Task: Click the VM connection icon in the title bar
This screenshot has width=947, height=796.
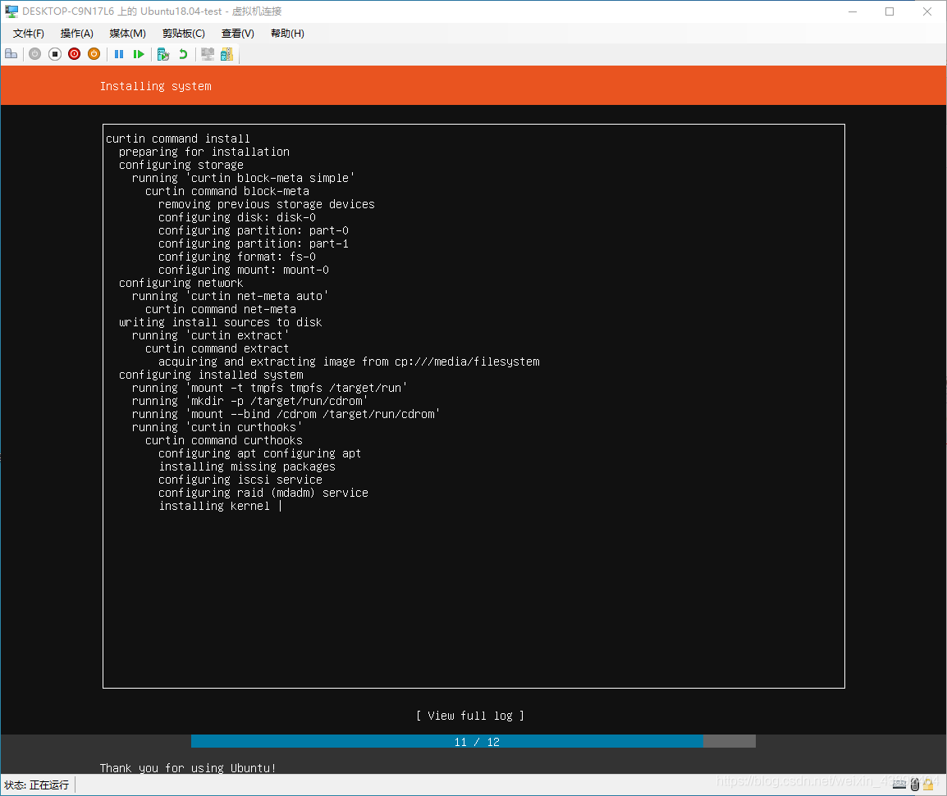Action: [x=11, y=11]
